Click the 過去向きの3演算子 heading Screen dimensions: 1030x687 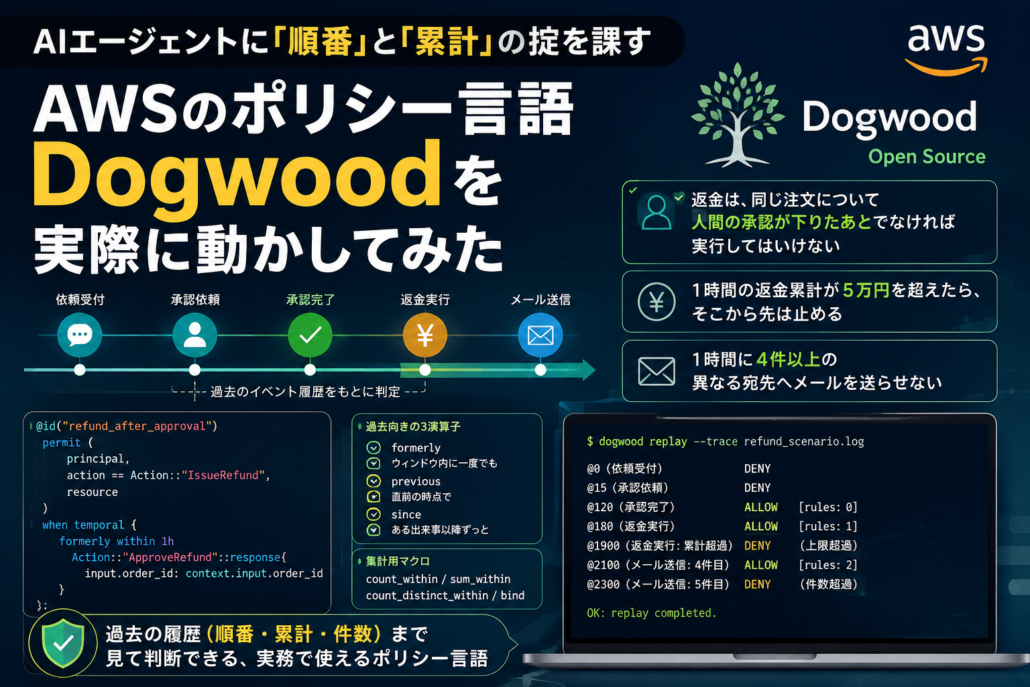click(413, 427)
